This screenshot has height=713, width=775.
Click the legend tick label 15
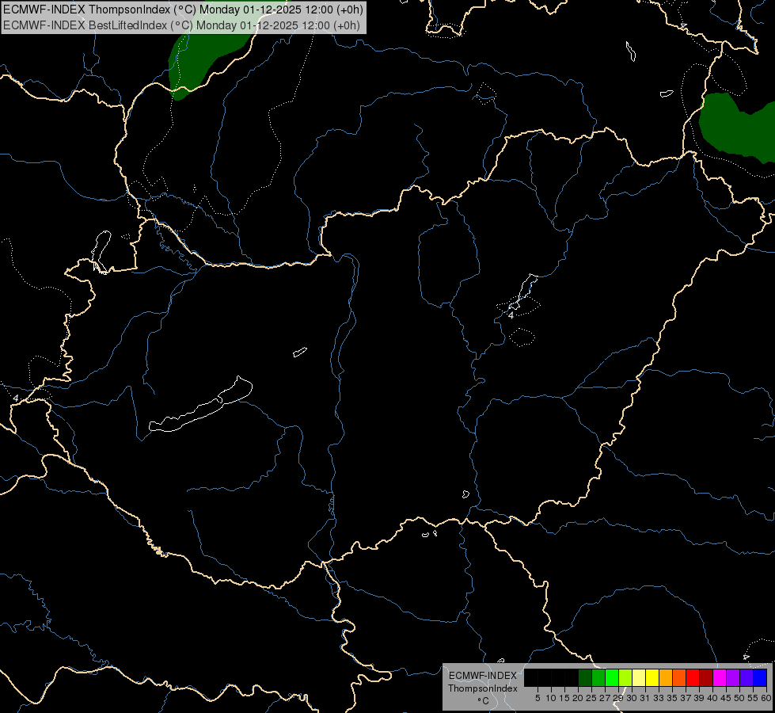(x=564, y=698)
